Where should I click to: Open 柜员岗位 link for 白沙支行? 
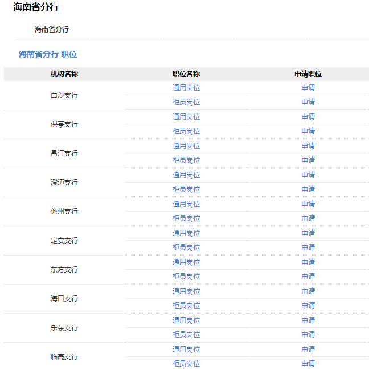(x=186, y=102)
